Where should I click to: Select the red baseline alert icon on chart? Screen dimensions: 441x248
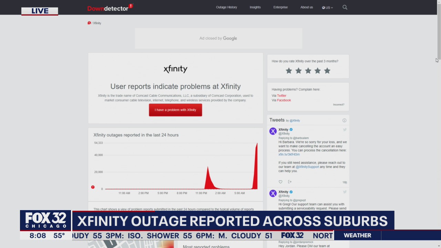(x=93, y=187)
